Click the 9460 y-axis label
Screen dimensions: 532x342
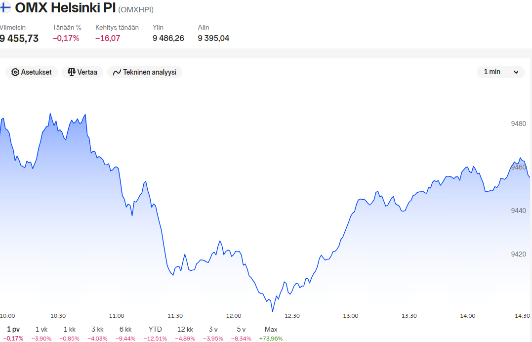(519, 167)
